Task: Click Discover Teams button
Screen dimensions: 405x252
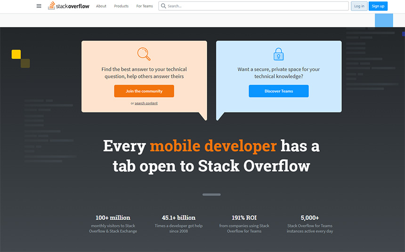Action: click(279, 91)
